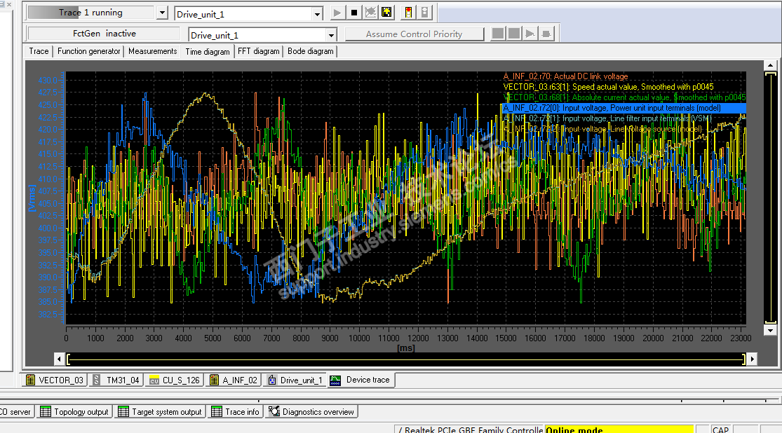Expand the Trace 1 running dropdown arrow

click(163, 13)
